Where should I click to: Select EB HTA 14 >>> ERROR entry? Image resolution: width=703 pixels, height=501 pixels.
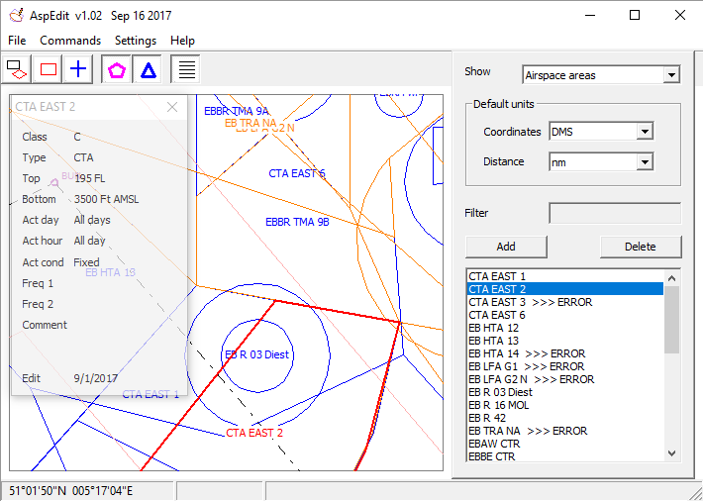565,353
